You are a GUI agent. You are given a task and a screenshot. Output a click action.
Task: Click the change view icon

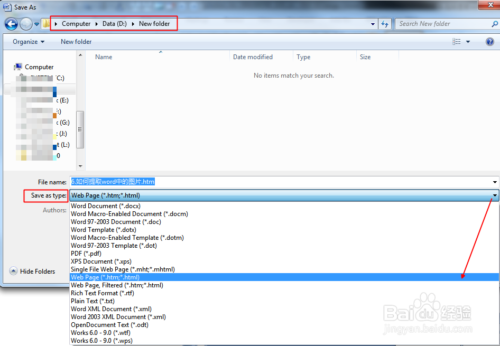tap(456, 42)
